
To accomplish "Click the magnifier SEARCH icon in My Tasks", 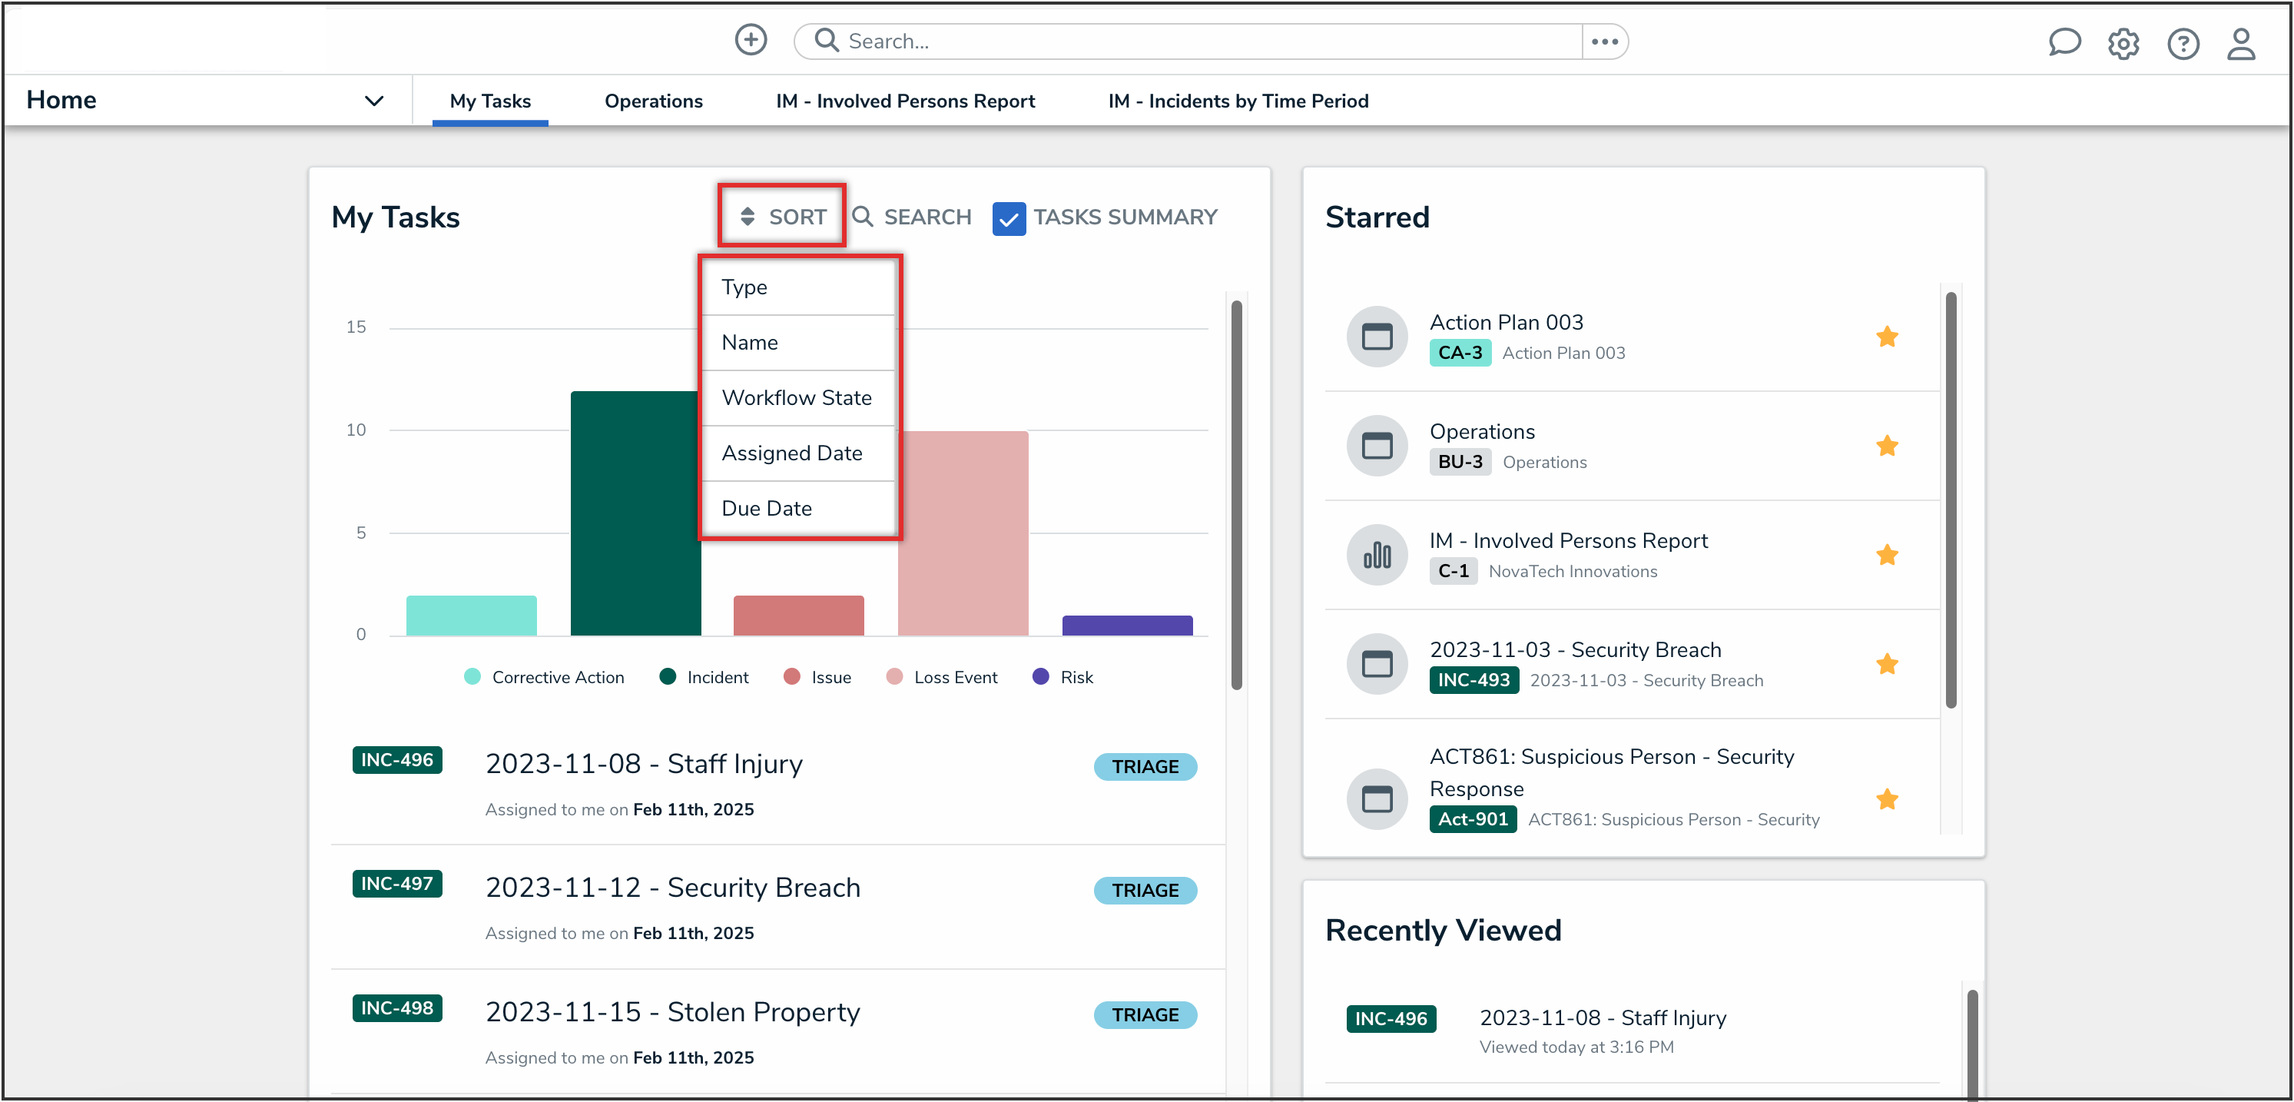I will click(x=862, y=217).
